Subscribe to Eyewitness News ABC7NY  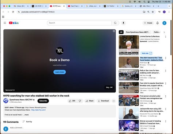[x=43, y=101]
